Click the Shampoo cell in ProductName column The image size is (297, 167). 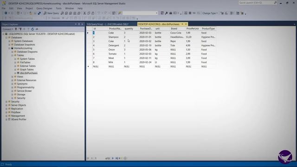(116, 37)
